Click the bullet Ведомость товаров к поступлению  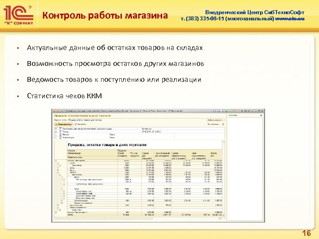point(114,80)
